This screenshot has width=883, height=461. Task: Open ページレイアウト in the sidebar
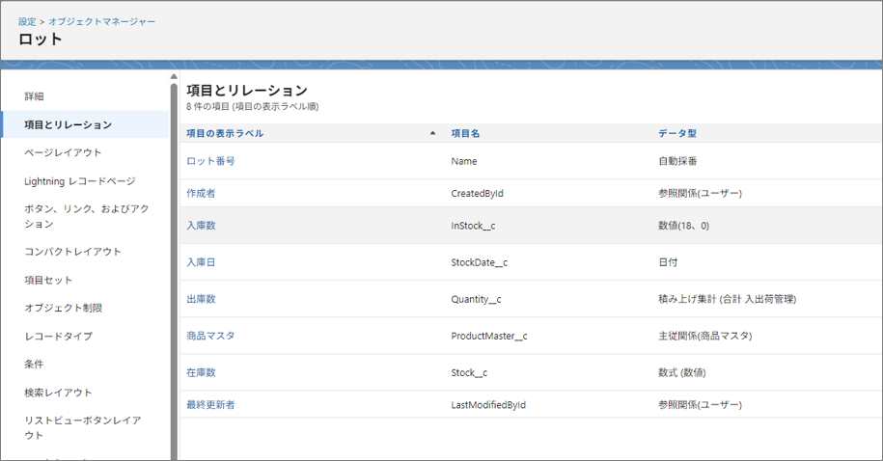pyautogui.click(x=63, y=152)
